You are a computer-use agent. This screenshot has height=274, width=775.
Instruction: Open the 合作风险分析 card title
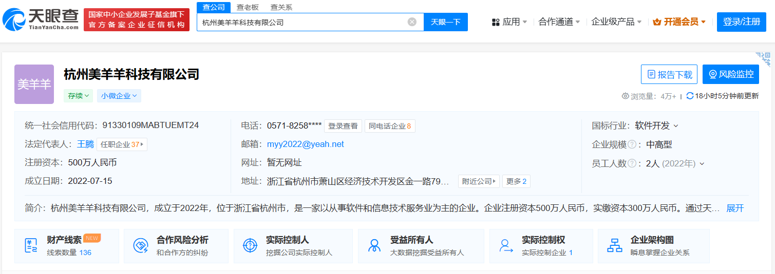[x=182, y=240]
